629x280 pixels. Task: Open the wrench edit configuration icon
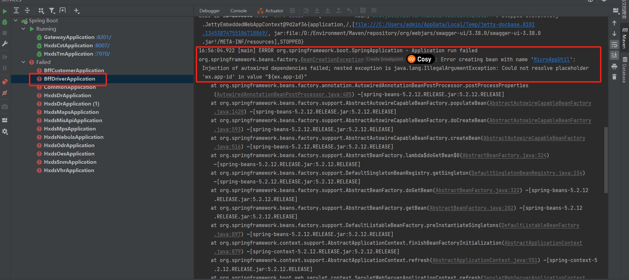click(5, 44)
